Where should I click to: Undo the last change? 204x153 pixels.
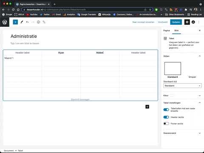(27, 22)
